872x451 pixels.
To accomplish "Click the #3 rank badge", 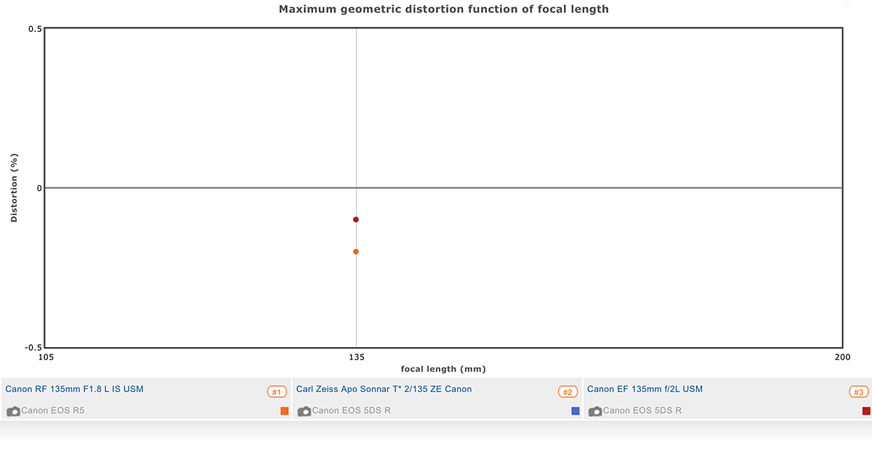I will point(858,392).
